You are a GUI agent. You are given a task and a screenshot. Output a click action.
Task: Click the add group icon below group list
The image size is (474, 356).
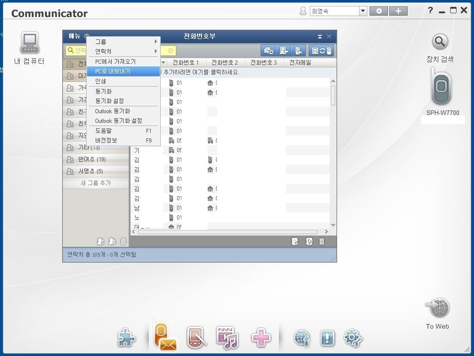[101, 241]
